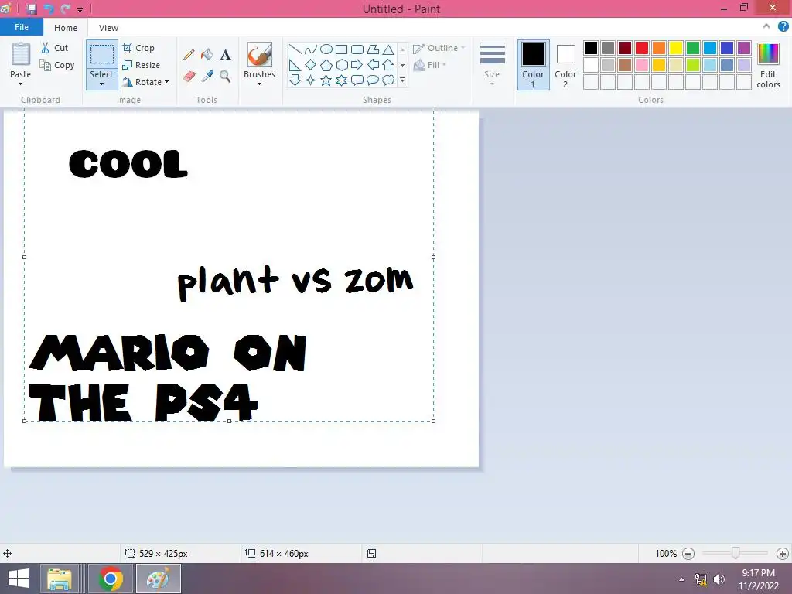Open the Outline dropdown

click(x=439, y=48)
